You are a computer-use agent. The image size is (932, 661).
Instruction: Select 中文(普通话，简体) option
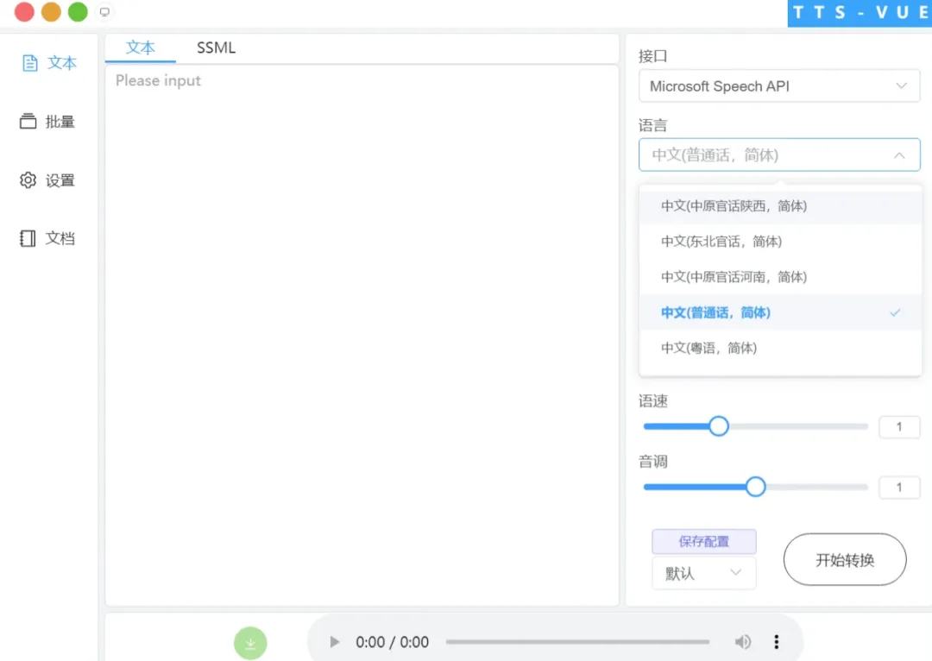click(x=780, y=312)
